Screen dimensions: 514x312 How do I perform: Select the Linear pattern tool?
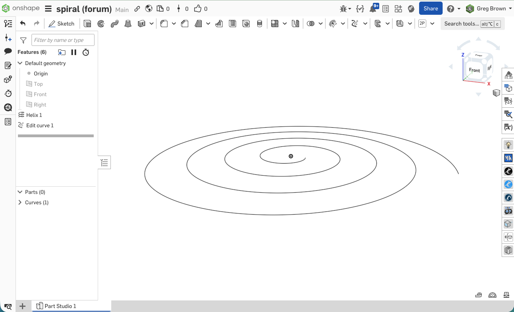coord(275,24)
